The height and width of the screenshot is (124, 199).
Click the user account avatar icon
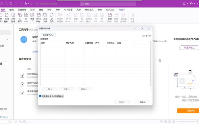191,4
